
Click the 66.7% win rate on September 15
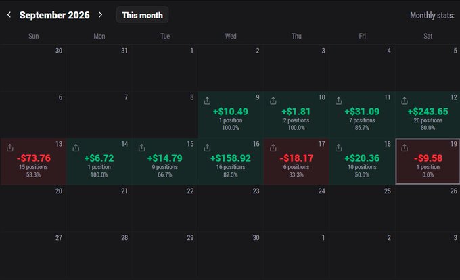pyautogui.click(x=165, y=174)
